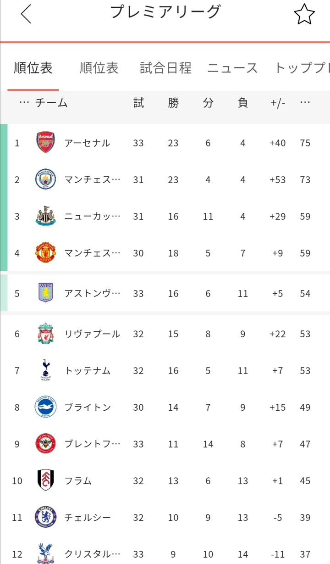
Task: Tap the ellipsis after +/- header
Action: pos(305,103)
